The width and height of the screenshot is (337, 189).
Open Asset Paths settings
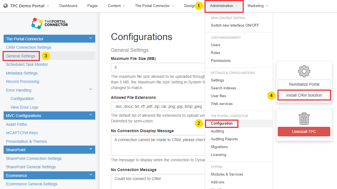pos(17,124)
